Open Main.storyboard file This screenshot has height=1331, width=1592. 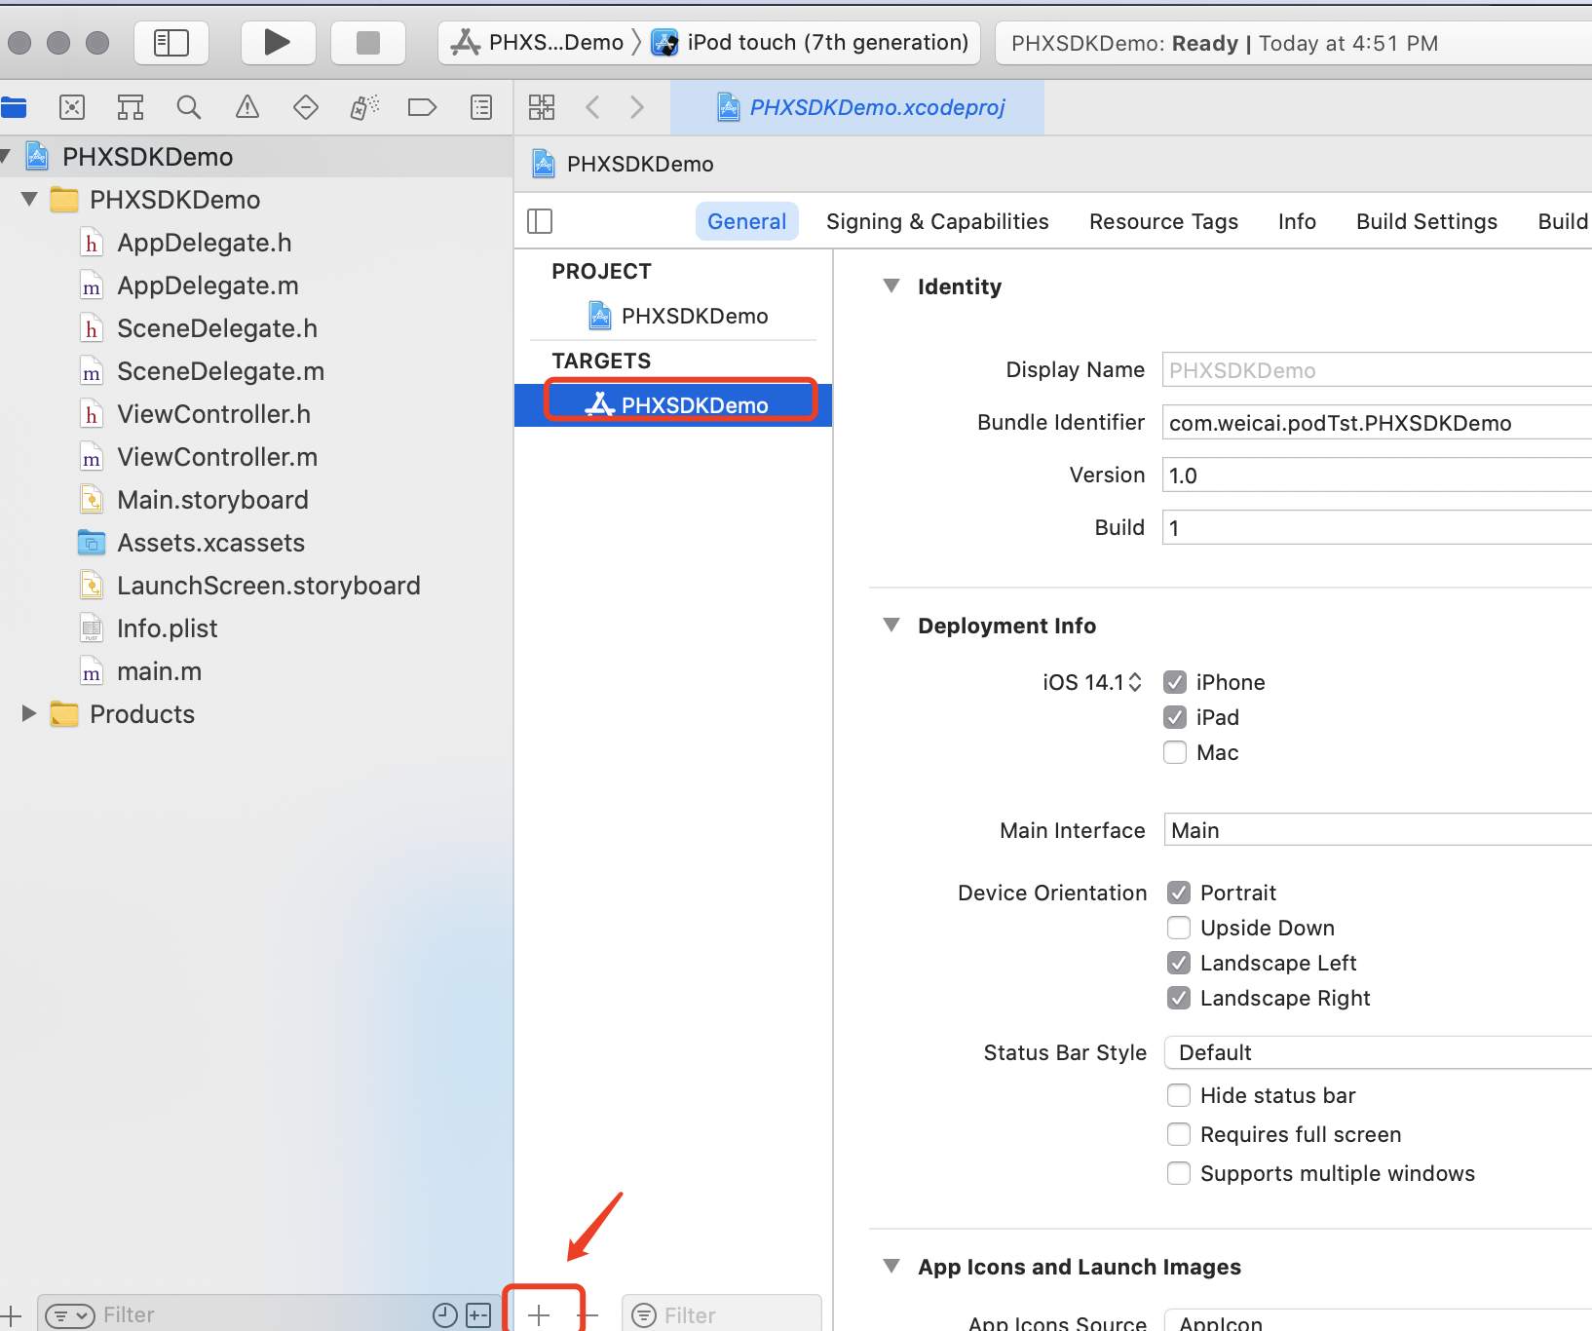tap(212, 500)
